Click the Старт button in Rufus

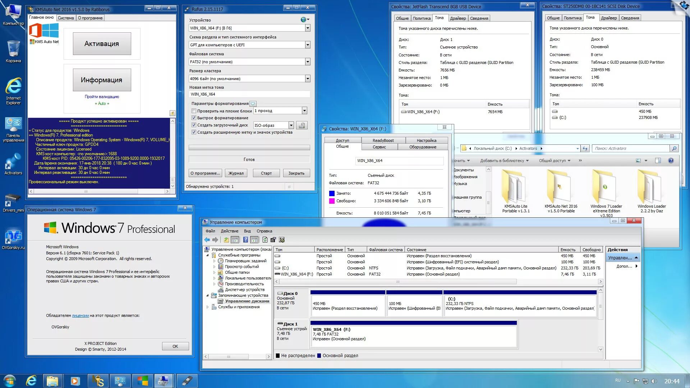point(266,173)
